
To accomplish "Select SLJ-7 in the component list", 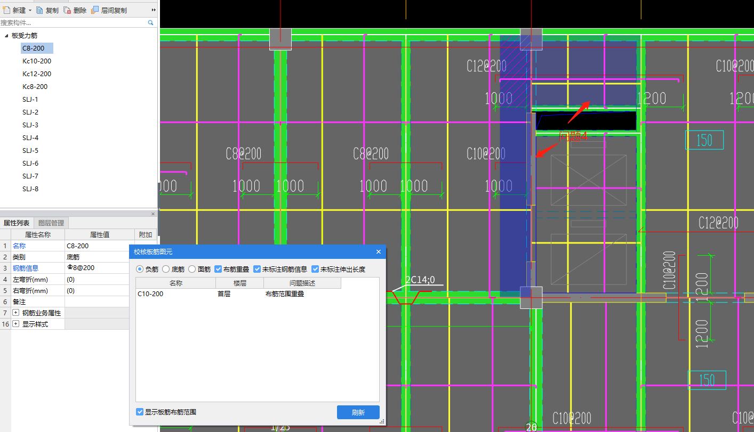I will click(30, 176).
